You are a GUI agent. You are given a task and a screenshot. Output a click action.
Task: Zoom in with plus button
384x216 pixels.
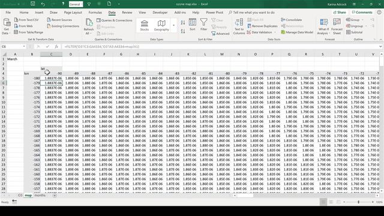point(373,202)
